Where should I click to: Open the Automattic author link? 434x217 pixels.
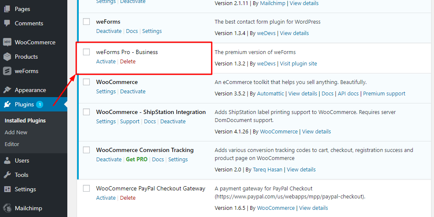point(271,94)
